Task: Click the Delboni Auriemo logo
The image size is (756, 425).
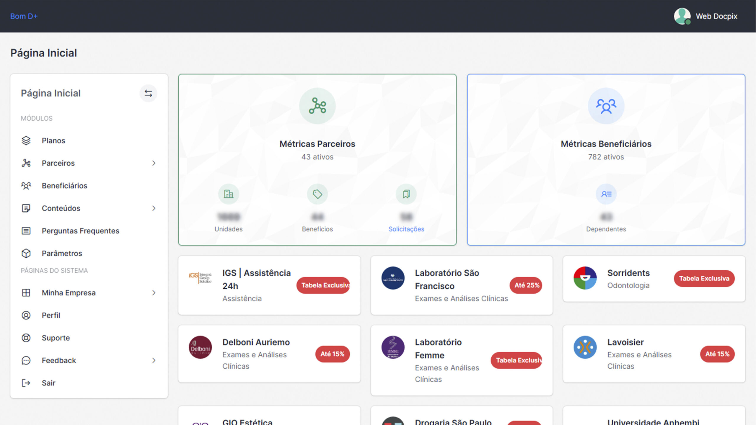Action: coord(200,347)
